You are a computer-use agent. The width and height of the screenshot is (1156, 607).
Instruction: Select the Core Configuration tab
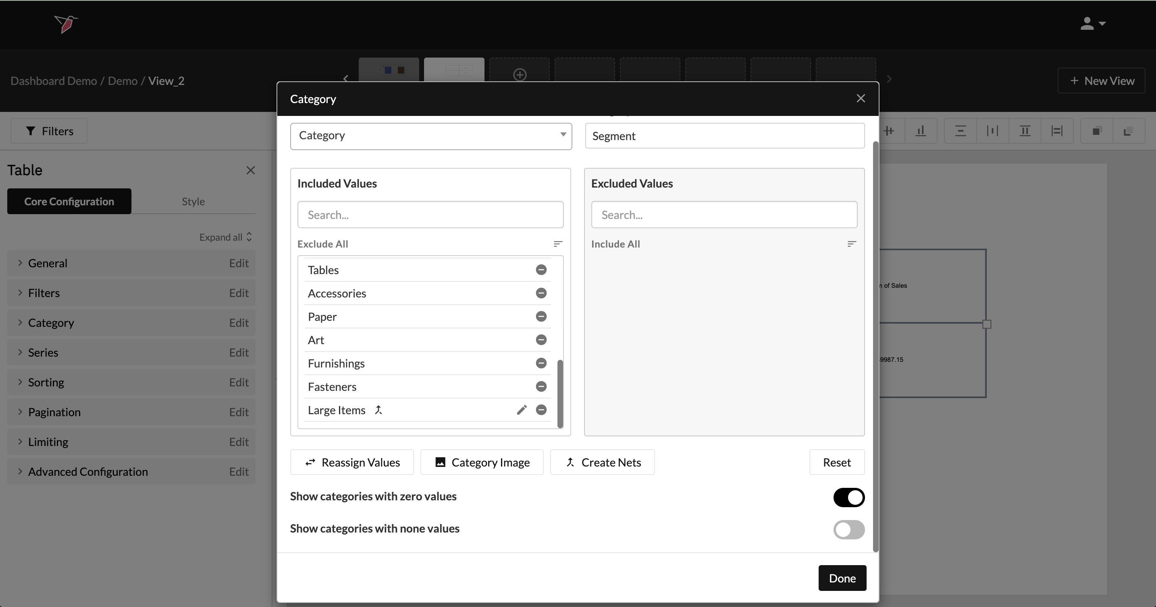click(69, 201)
